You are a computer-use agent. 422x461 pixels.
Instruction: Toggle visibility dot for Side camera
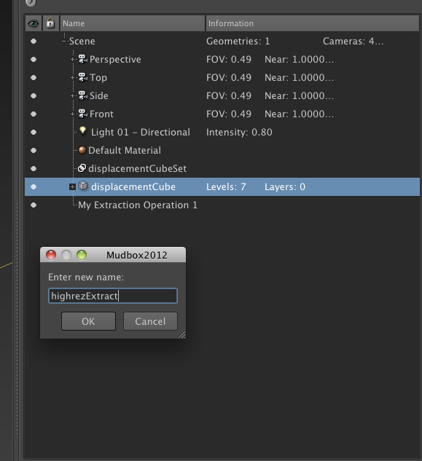(34, 96)
